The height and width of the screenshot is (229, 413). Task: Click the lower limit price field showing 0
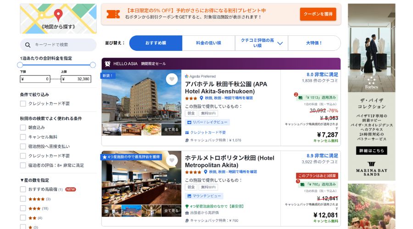point(35,79)
